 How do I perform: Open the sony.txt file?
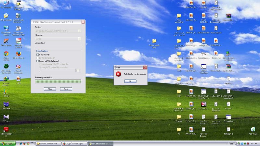click(x=228, y=106)
